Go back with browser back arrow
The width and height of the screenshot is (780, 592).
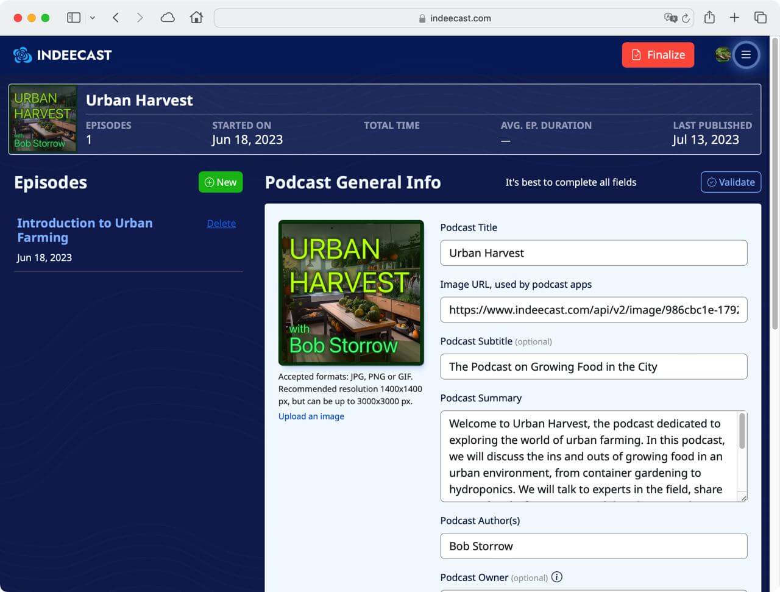[x=116, y=18]
